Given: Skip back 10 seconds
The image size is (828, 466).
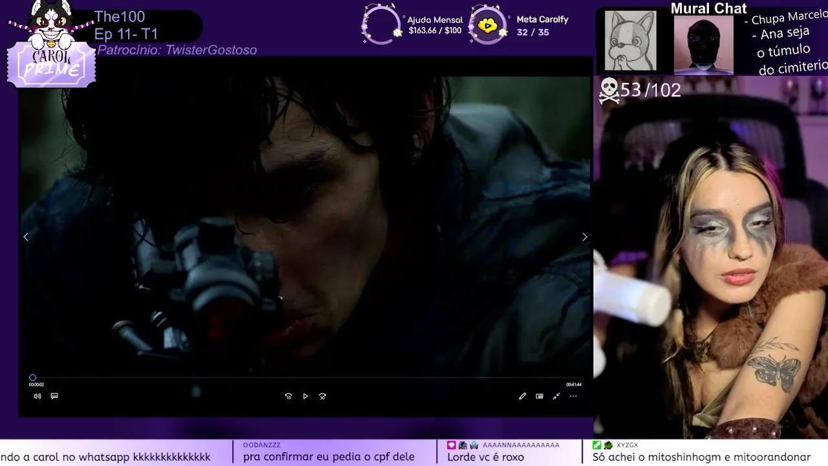Looking at the screenshot, I should (x=289, y=396).
